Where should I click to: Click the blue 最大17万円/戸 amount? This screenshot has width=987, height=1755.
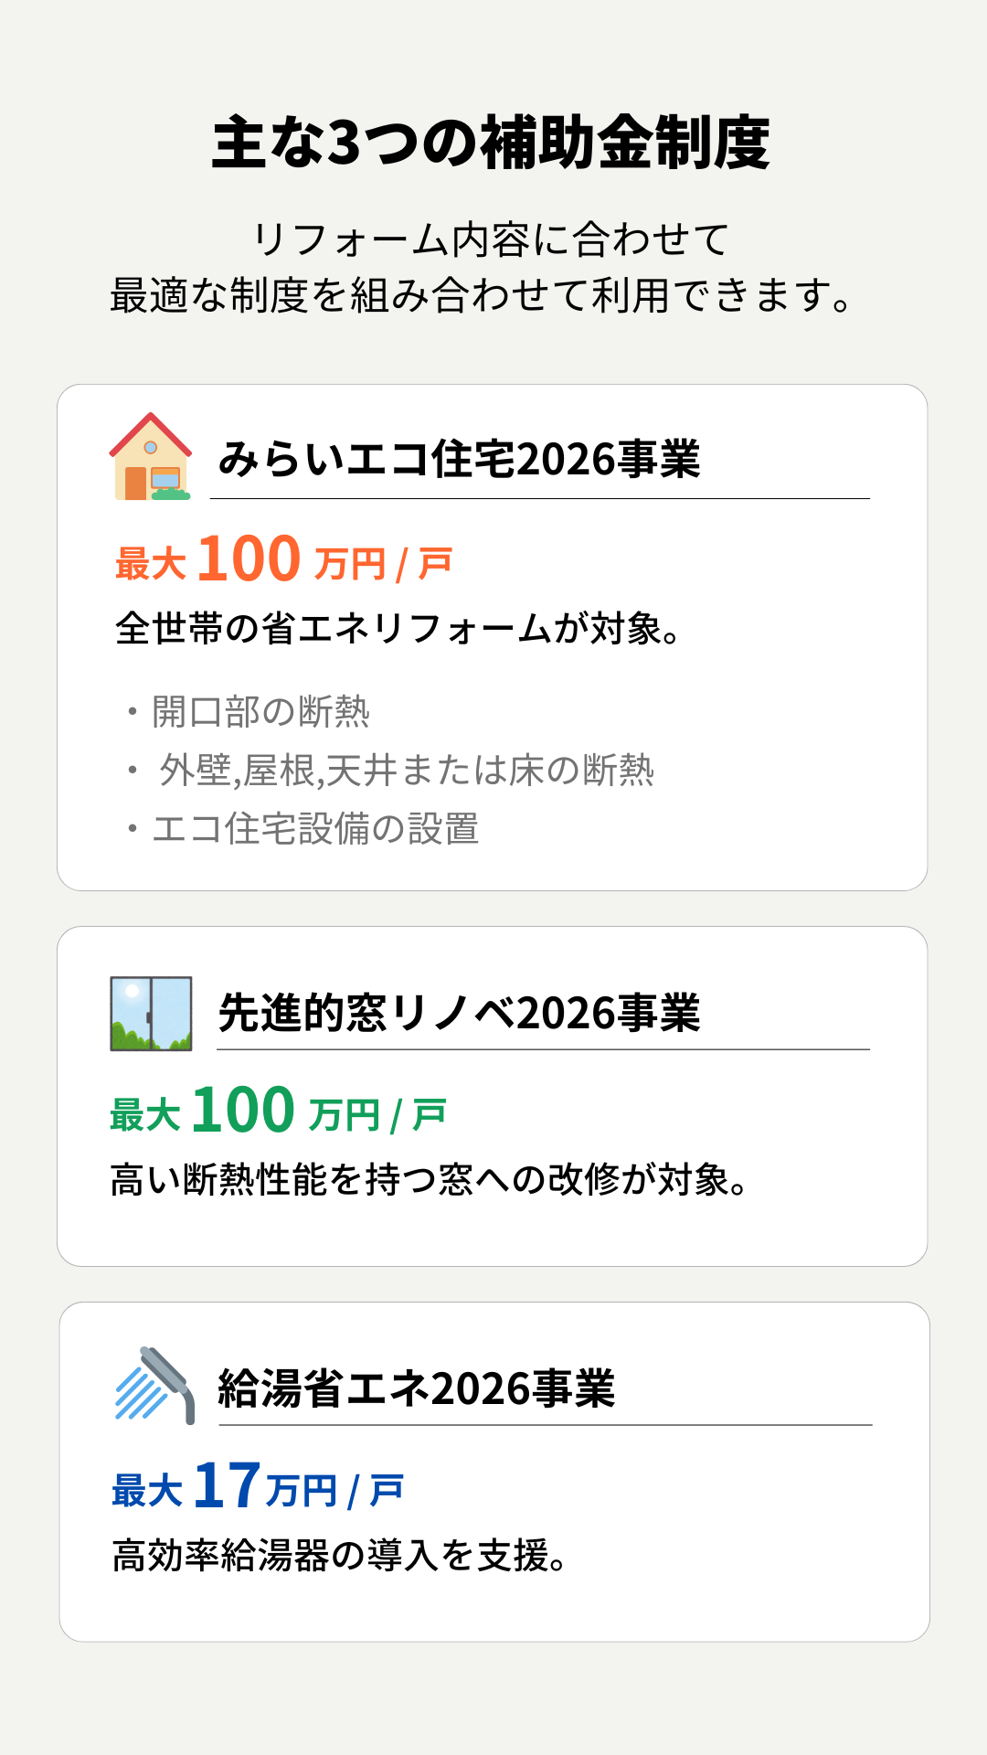click(257, 1487)
